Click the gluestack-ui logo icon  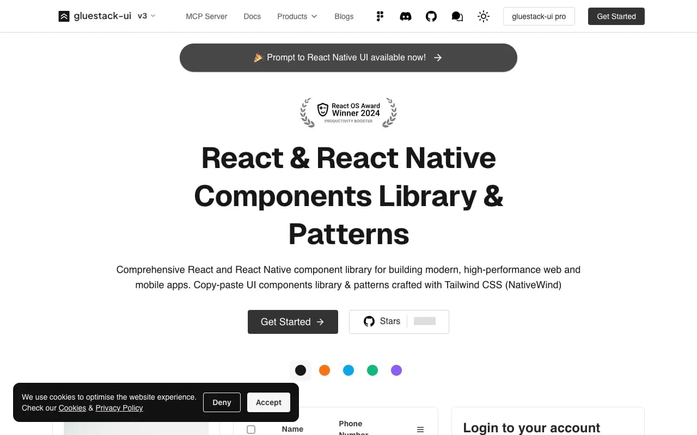(x=64, y=16)
